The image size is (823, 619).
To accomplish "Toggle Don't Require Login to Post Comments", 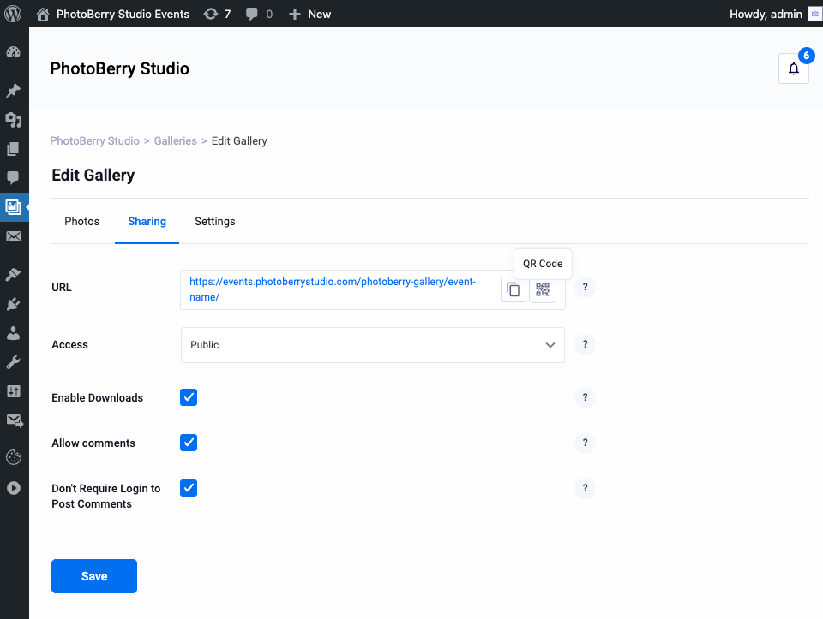I will (x=189, y=488).
